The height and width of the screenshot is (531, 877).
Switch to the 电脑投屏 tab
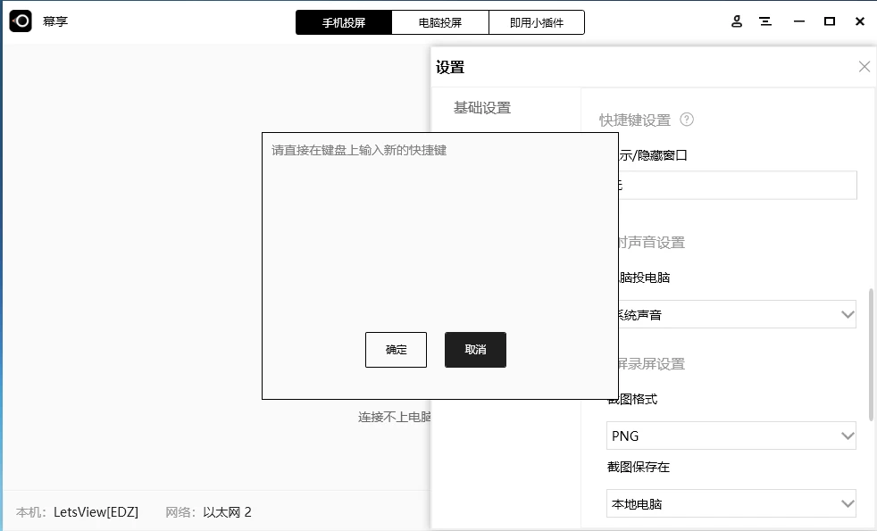[x=440, y=21]
